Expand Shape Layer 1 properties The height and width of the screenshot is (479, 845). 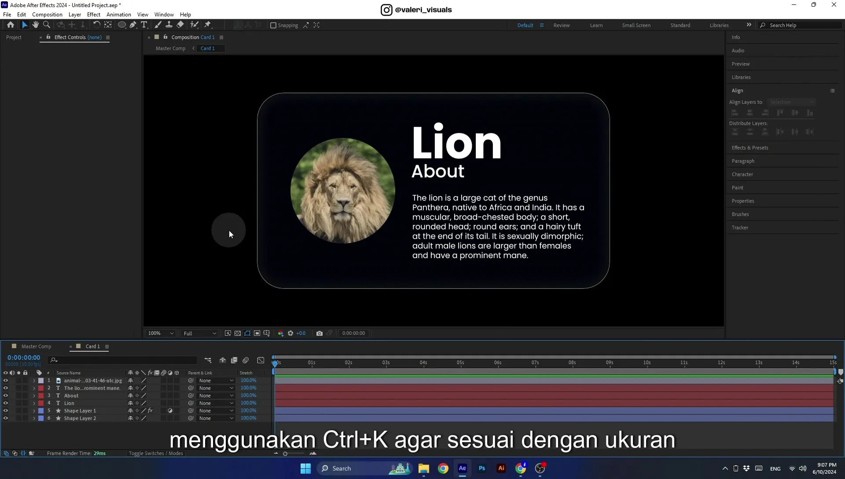point(34,411)
